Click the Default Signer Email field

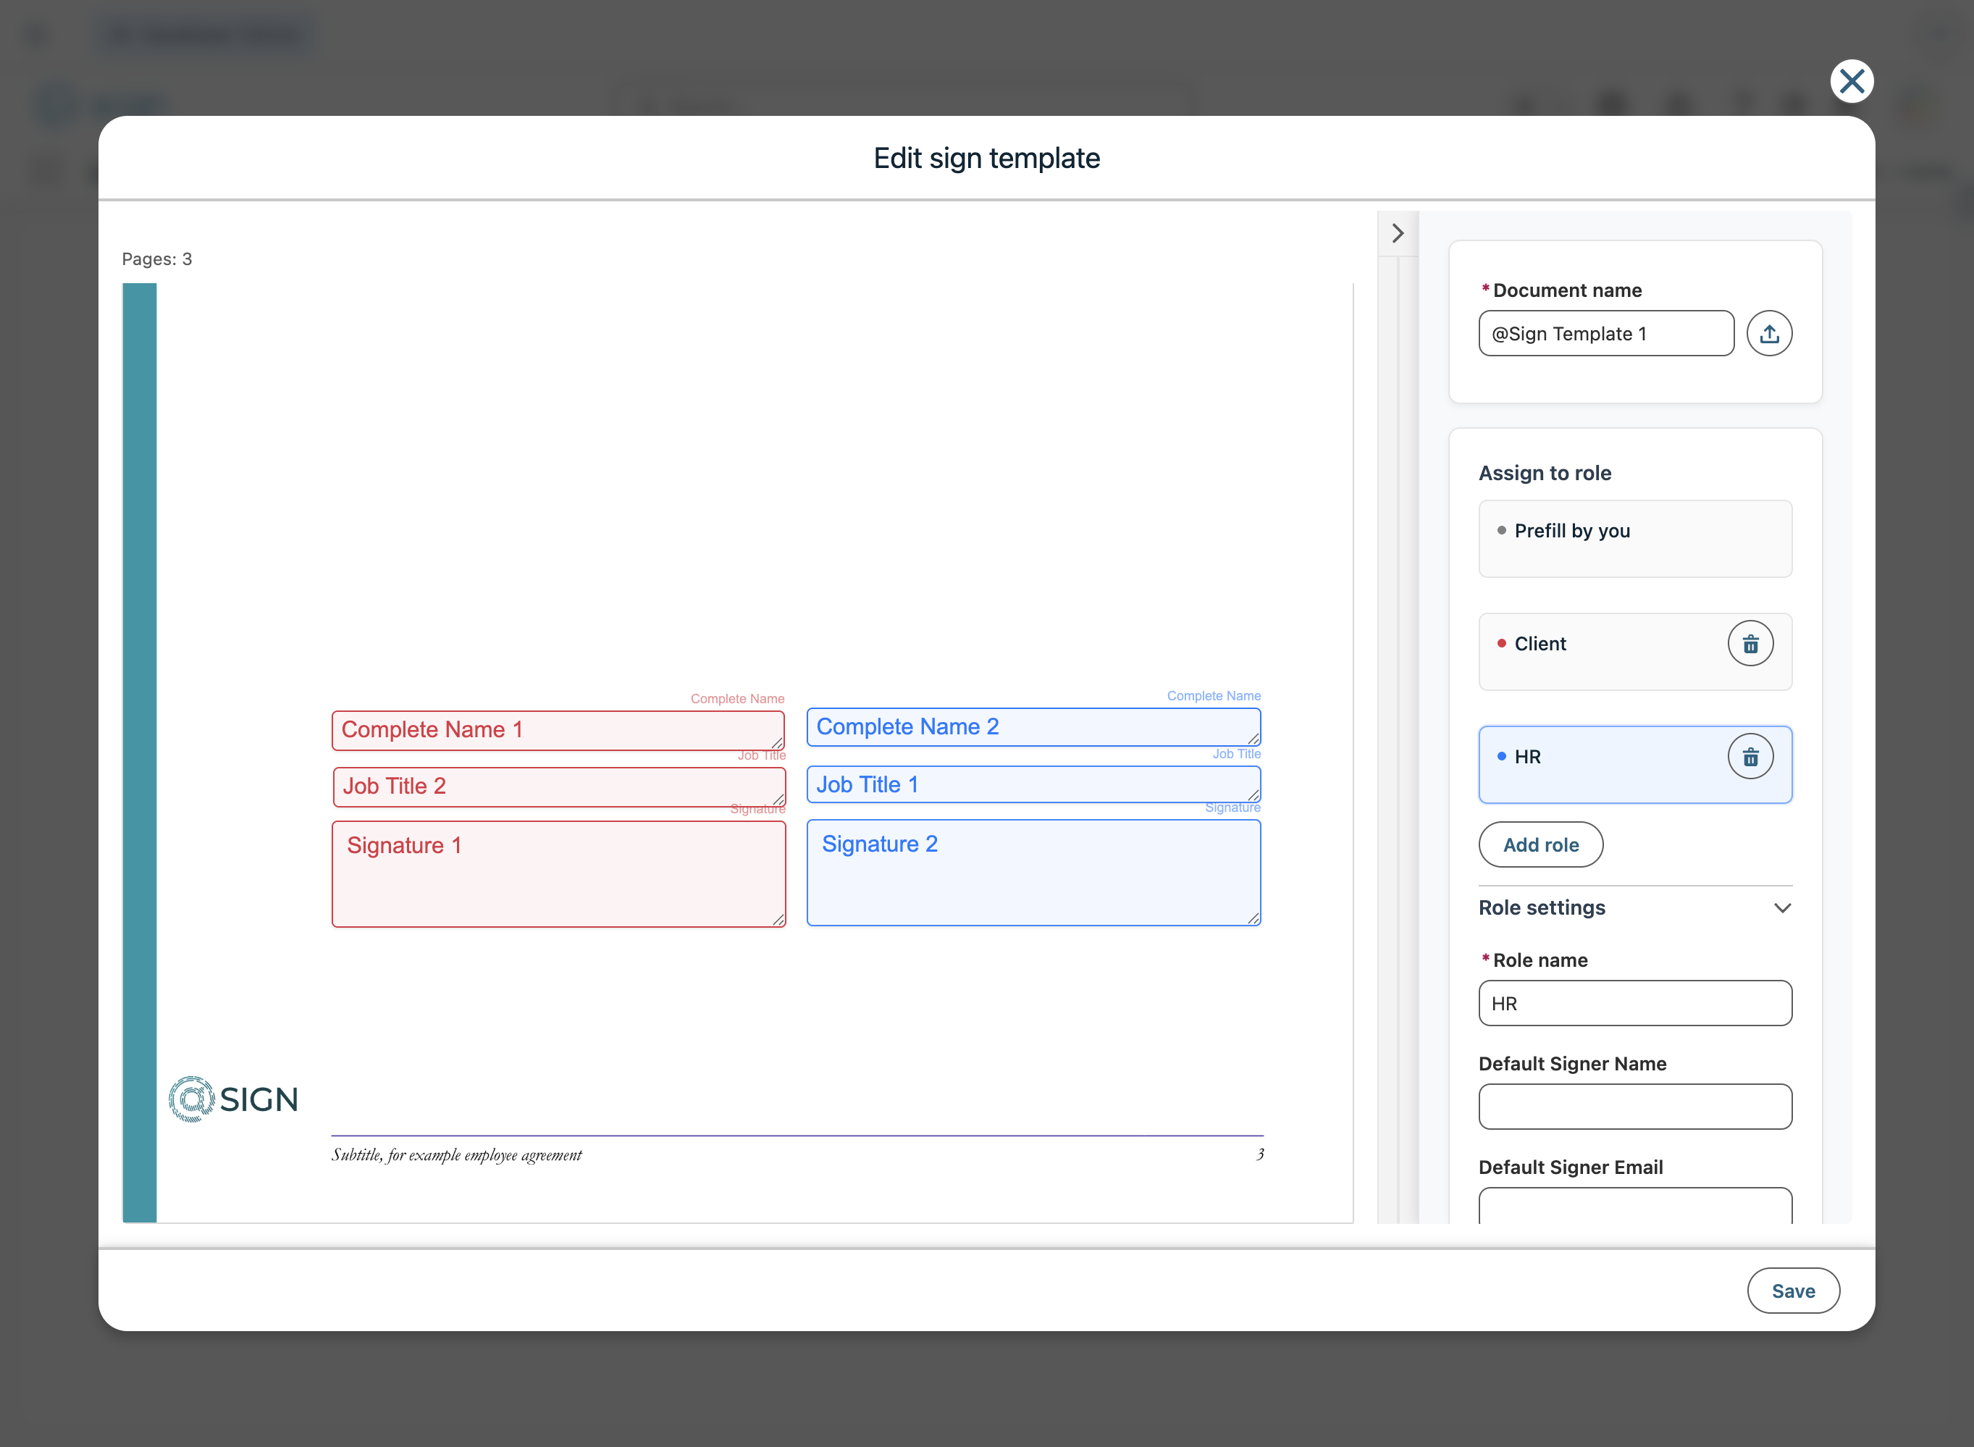click(x=1634, y=1205)
